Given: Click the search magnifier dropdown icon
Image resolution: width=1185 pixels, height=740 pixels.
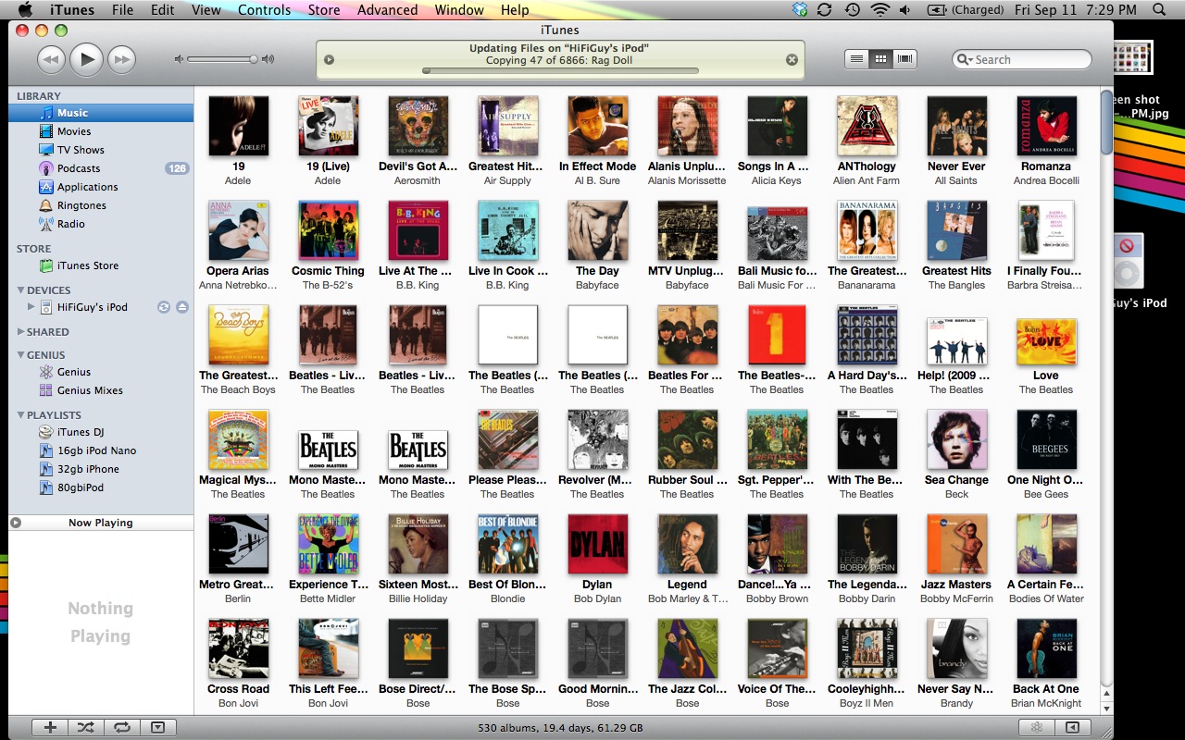Looking at the screenshot, I should 966,59.
